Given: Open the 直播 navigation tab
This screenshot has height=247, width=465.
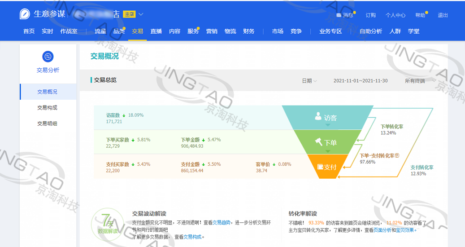Looking at the screenshot, I should [156, 31].
